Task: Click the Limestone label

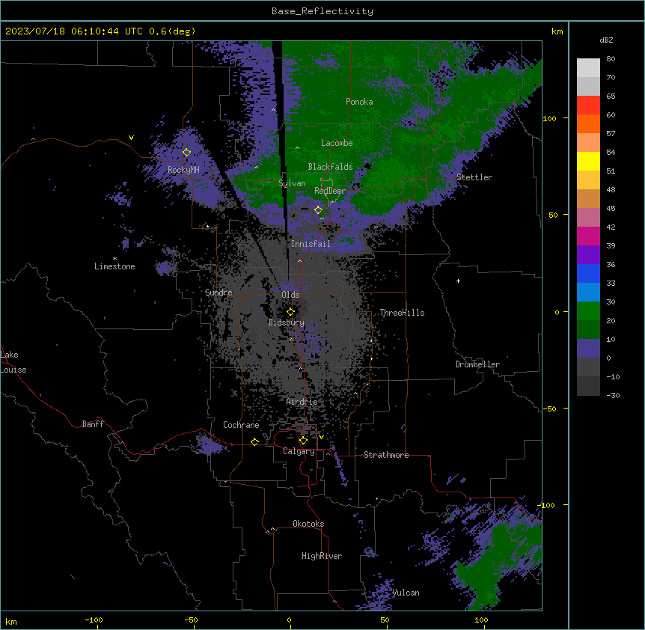Action: tap(114, 266)
